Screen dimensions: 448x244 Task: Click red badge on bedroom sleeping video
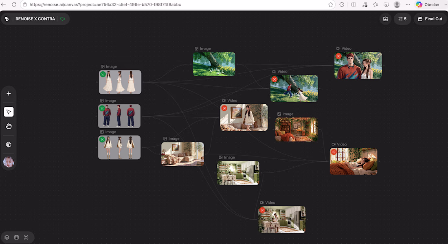click(334, 152)
